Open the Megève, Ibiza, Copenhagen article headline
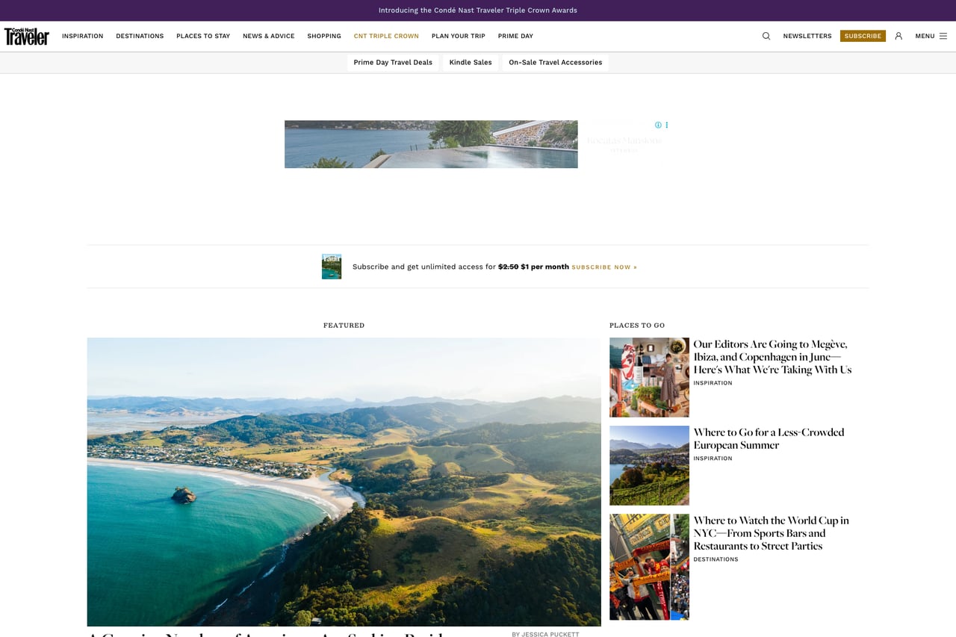Image resolution: width=956 pixels, height=637 pixels. click(773, 357)
